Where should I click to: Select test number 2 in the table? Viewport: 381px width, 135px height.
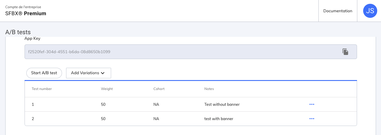click(x=33, y=119)
